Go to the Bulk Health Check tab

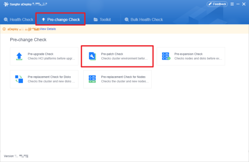(x=144, y=20)
